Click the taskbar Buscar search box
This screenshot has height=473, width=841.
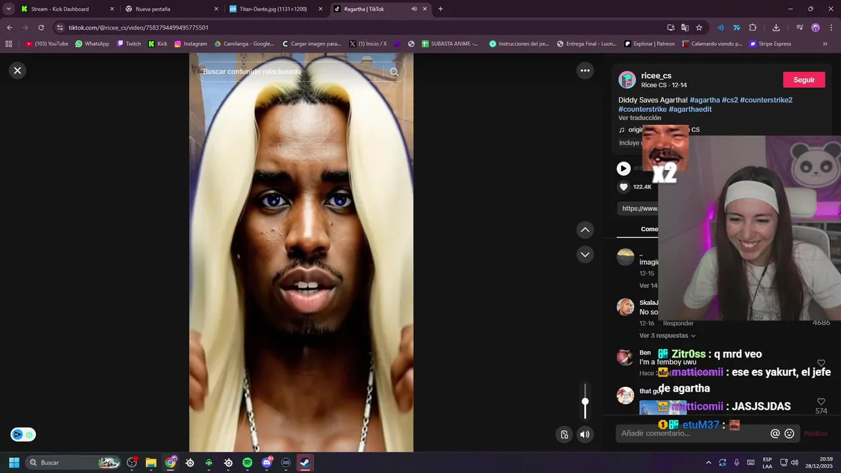pyautogui.click(x=74, y=462)
